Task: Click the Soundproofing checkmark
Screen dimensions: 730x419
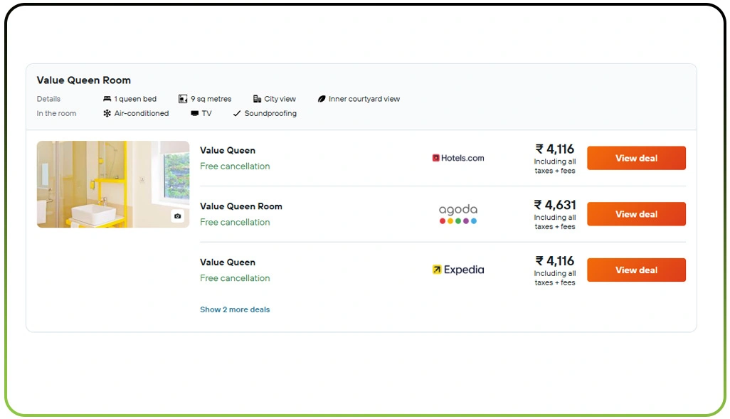Action: [237, 113]
